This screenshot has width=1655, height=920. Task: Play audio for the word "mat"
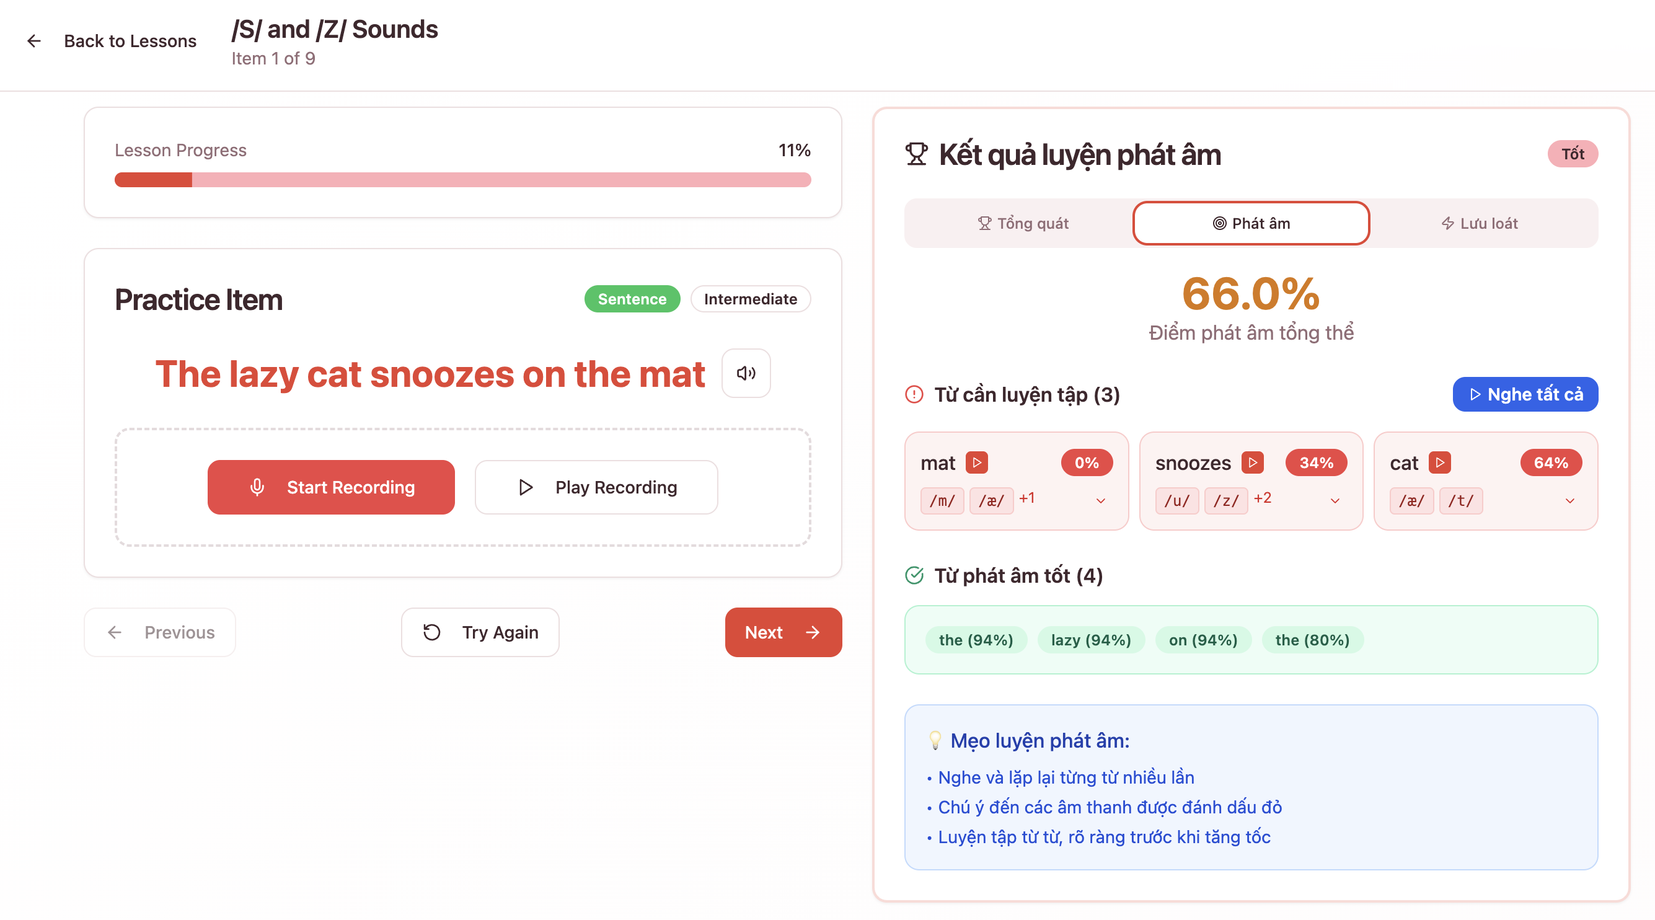tap(976, 462)
